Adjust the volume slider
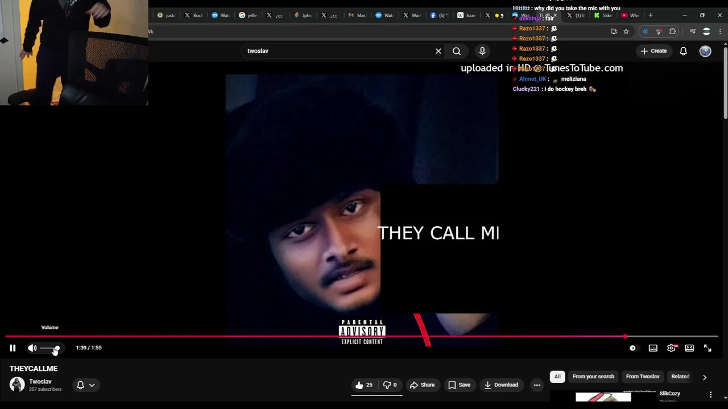Viewport: 728px width, 409px height. tap(49, 348)
